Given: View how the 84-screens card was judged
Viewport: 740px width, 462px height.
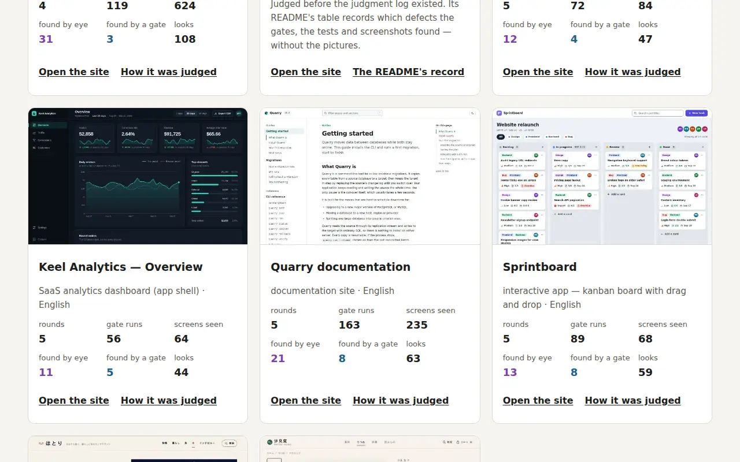Looking at the screenshot, I should 632,72.
